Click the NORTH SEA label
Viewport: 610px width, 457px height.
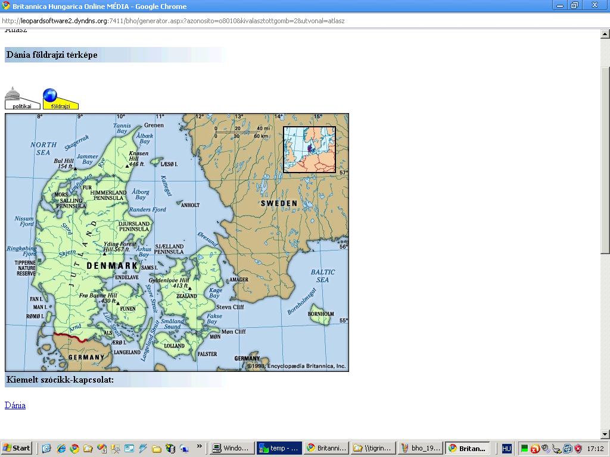coord(43,148)
